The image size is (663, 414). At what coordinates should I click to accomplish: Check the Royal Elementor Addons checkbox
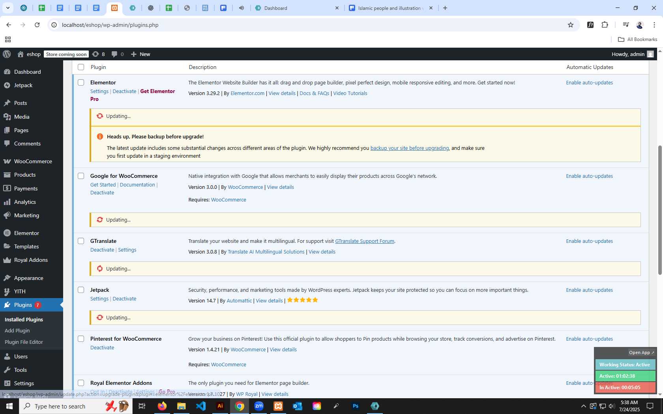pyautogui.click(x=81, y=383)
